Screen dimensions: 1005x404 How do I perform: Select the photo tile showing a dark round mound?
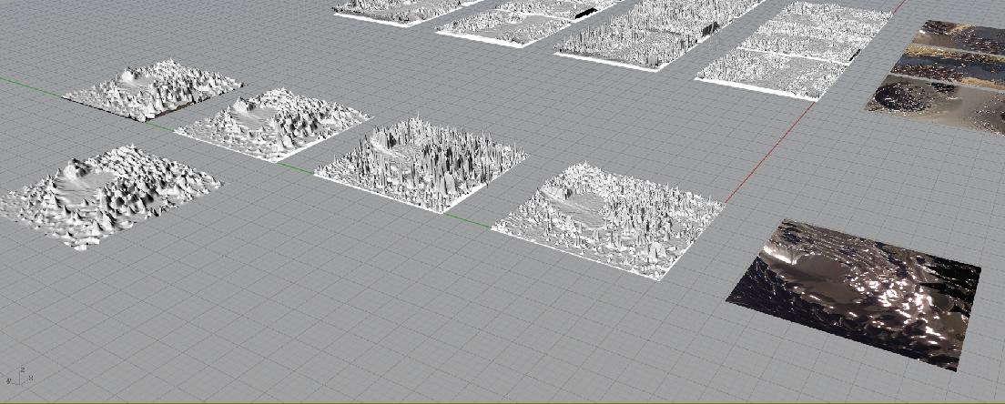coord(936,103)
